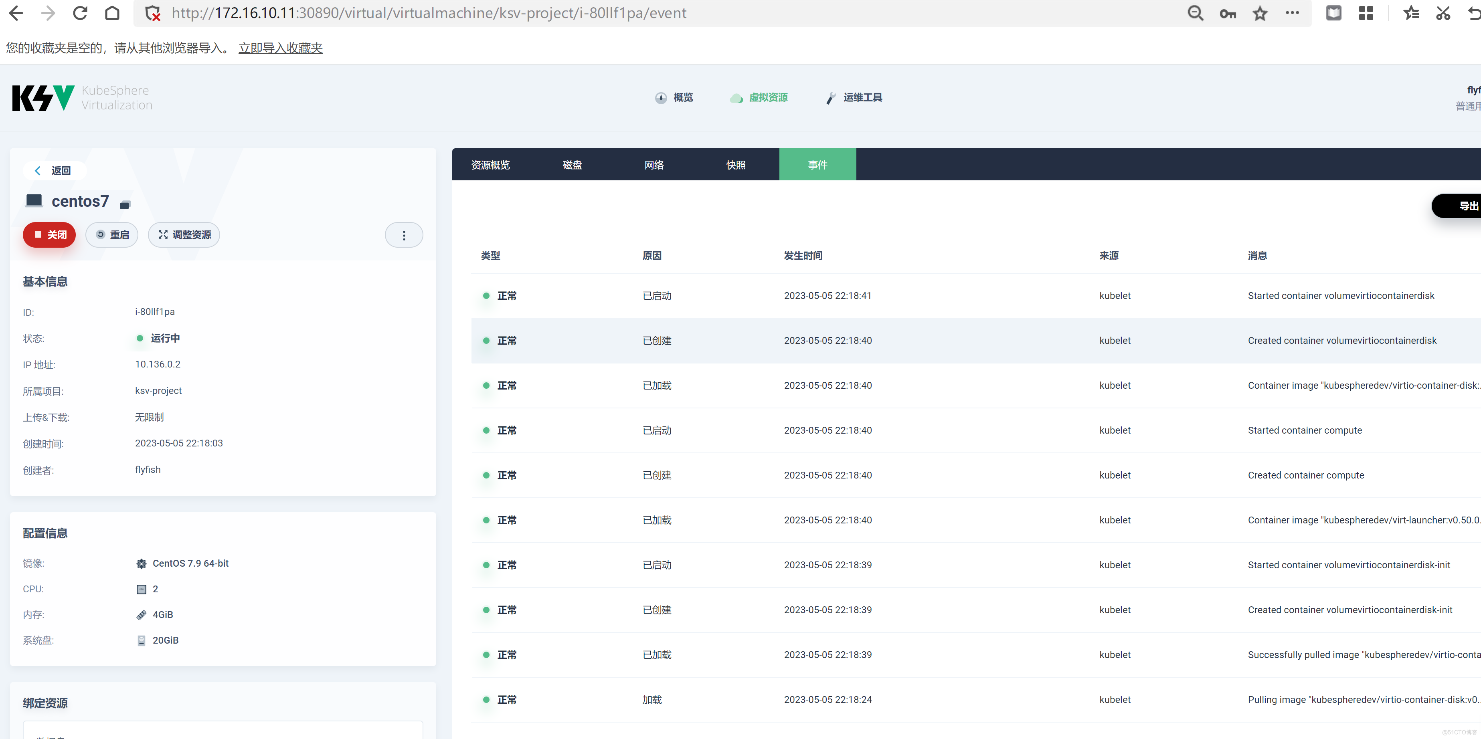Viewport: 1481px width, 739px height.
Task: Open 概览 overview menu
Action: [x=674, y=98]
